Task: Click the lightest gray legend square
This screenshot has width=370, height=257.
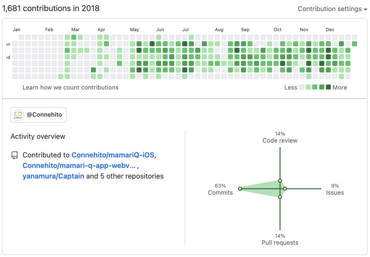Action: point(302,87)
